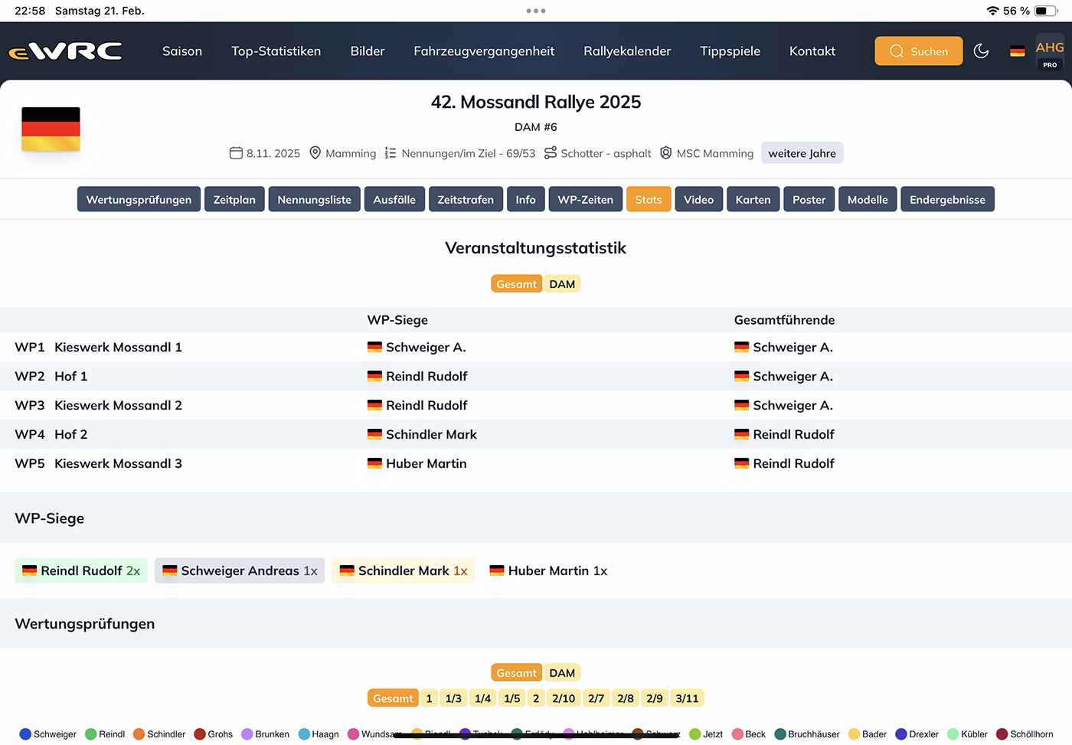Click the flag icon beside Huber Martin 1x
The height and width of the screenshot is (745, 1072).
click(x=497, y=571)
